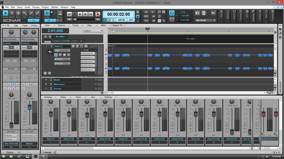Go to project start (RTZ)
The image size is (284, 159).
pos(69,20)
